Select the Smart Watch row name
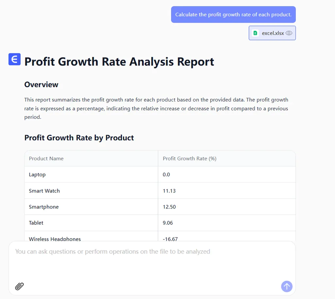The width and height of the screenshot is (335, 299). click(44, 191)
